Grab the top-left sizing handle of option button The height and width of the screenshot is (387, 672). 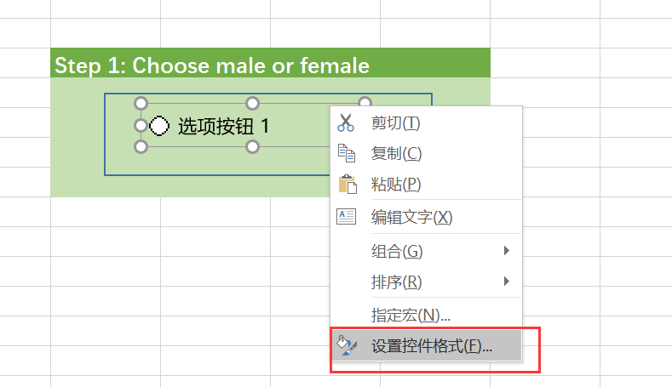point(141,103)
